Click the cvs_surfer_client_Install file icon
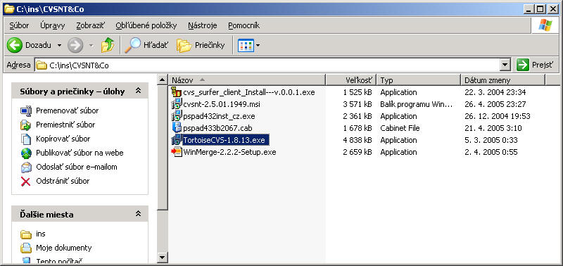The image size is (563, 266). click(177, 92)
